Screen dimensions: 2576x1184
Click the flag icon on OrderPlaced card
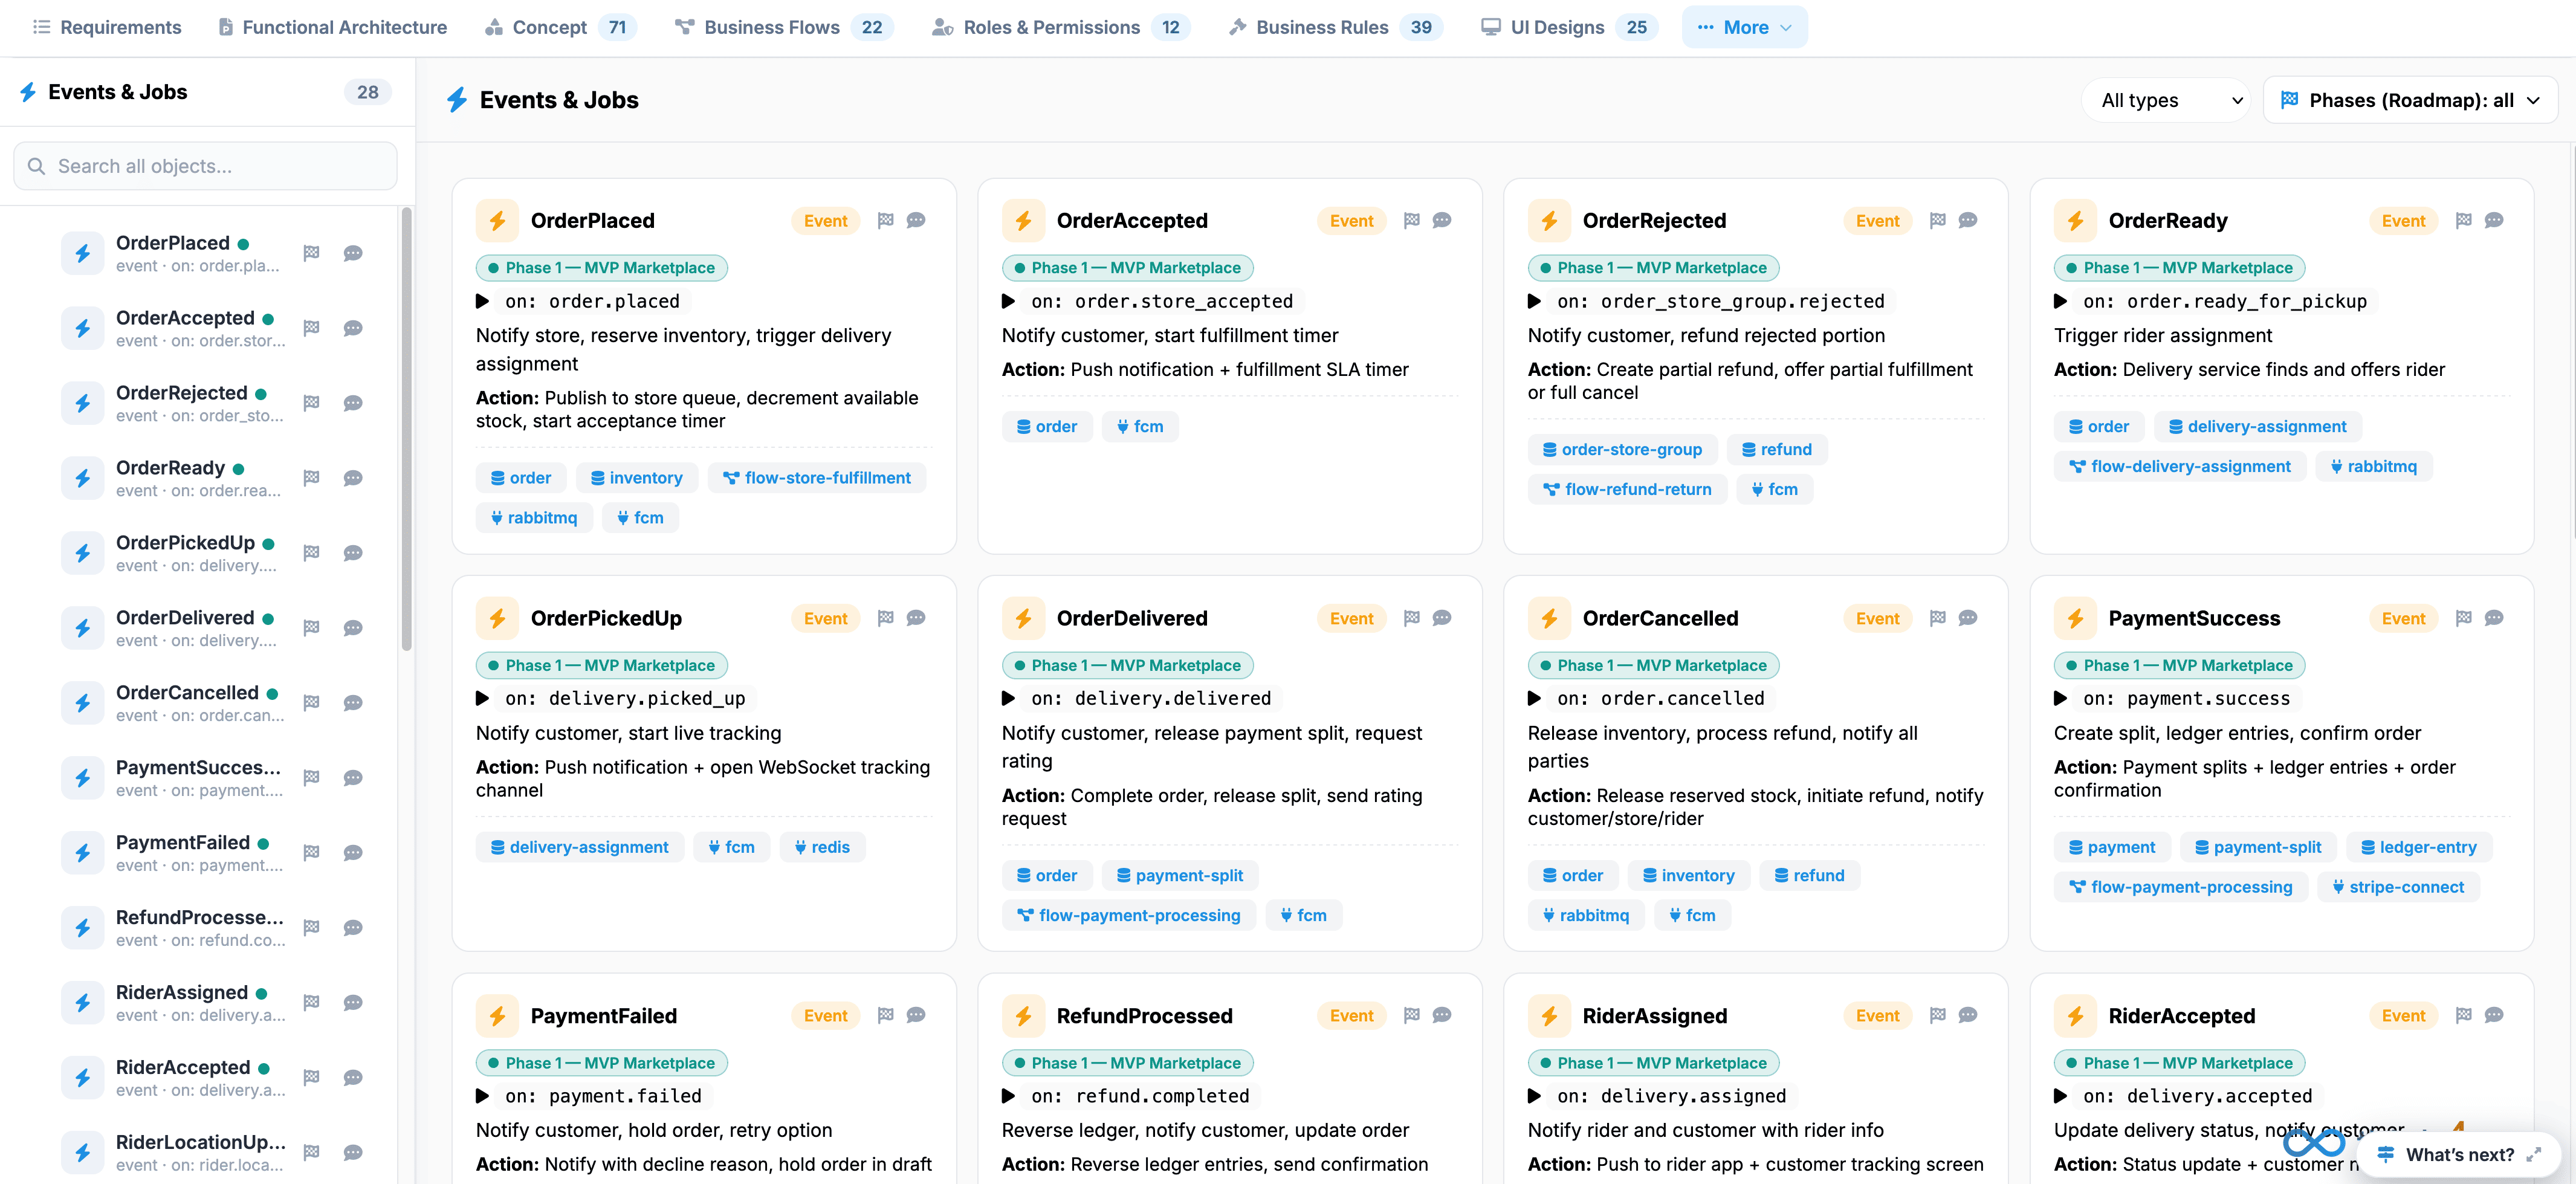point(885,220)
